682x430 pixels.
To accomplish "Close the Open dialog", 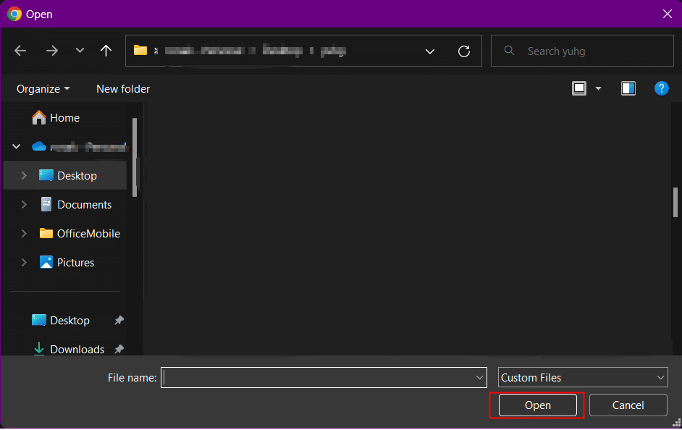I will (668, 14).
